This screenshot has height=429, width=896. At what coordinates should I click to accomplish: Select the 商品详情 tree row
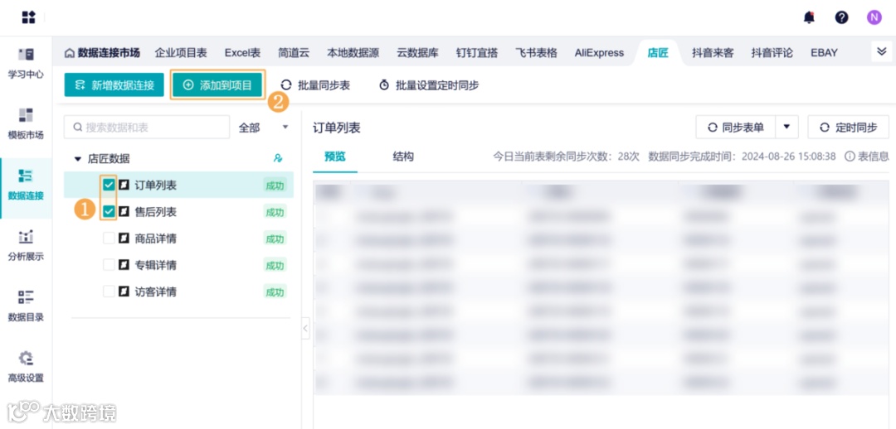[178, 239]
